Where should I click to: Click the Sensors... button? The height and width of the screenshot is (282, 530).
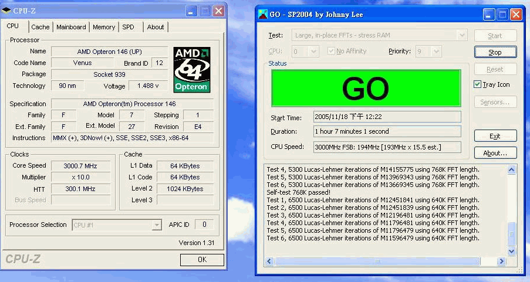pyautogui.click(x=495, y=102)
